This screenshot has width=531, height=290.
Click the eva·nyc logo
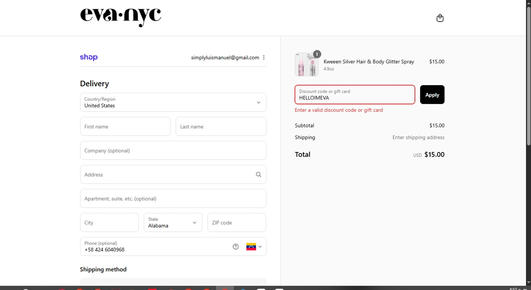[x=120, y=17]
